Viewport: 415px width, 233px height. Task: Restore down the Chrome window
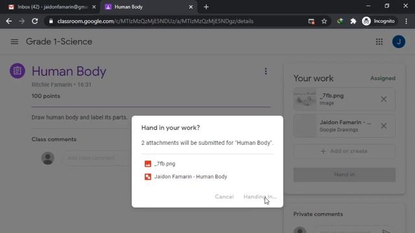coord(387,6)
